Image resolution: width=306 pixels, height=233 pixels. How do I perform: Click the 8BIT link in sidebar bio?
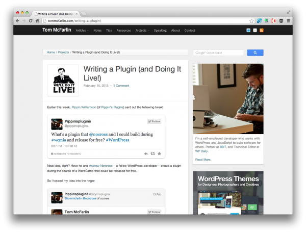pos(223,147)
